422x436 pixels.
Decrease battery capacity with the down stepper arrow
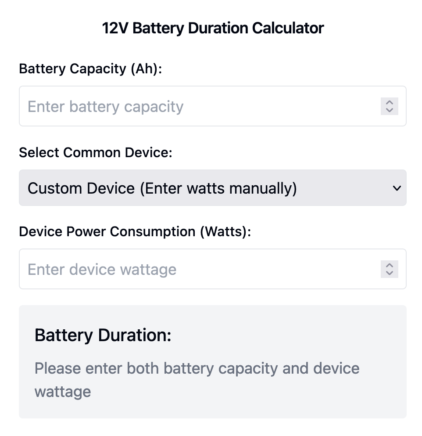389,110
